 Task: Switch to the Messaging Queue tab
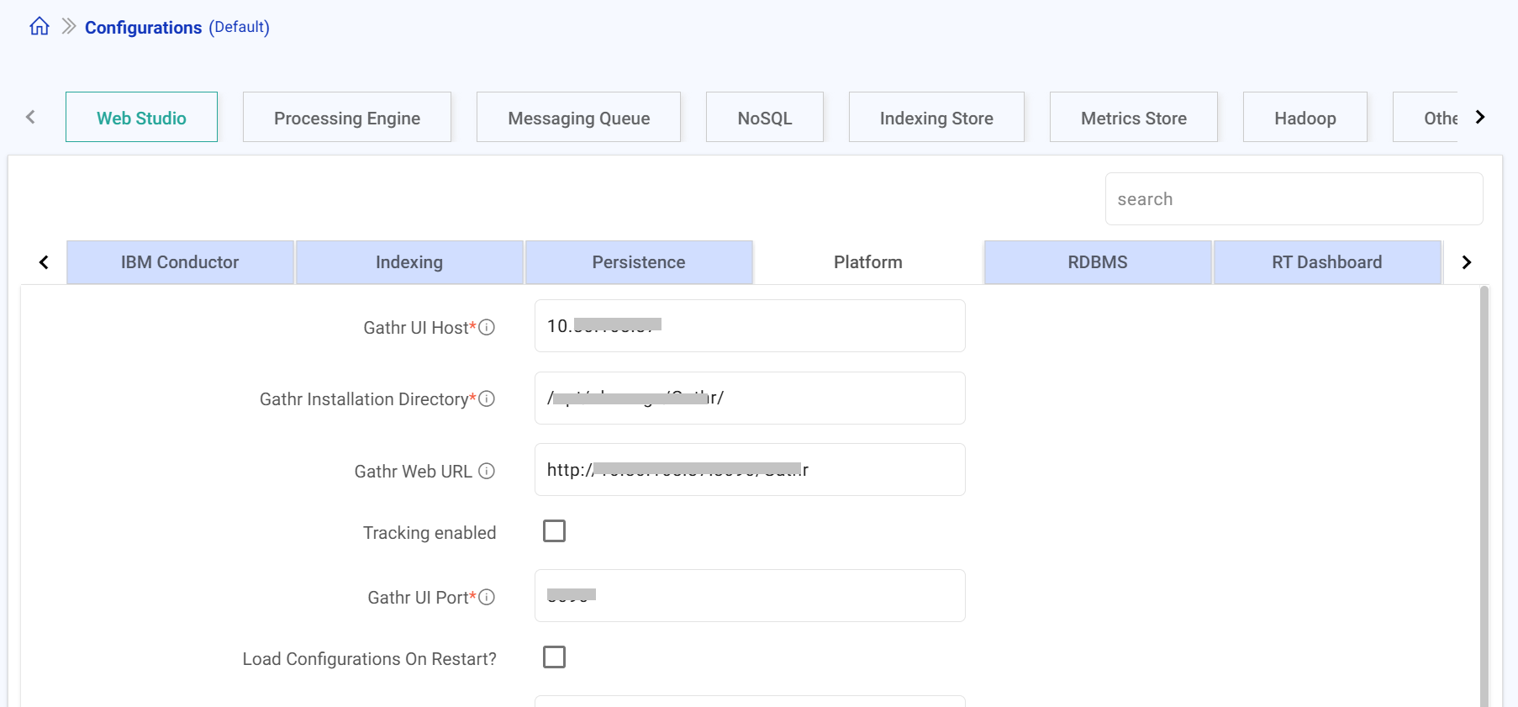pos(578,118)
